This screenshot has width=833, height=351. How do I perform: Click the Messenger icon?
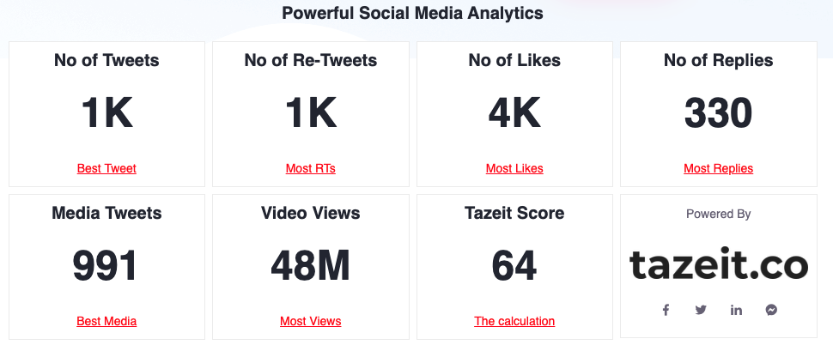[771, 310]
